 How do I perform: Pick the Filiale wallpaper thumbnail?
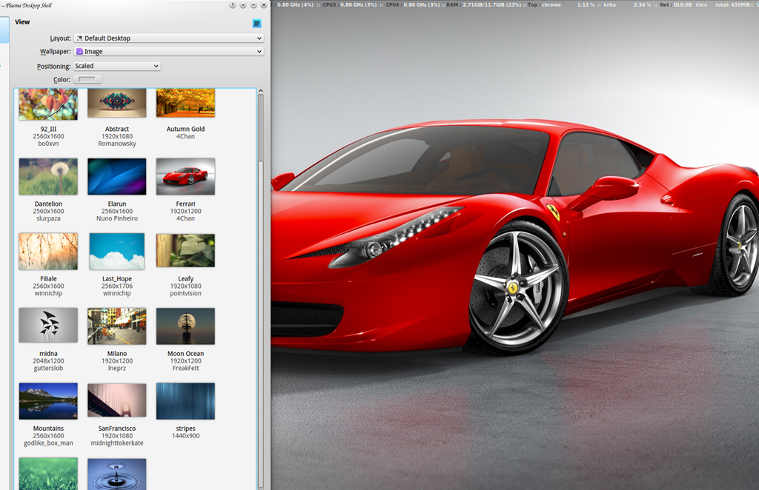pos(48,251)
